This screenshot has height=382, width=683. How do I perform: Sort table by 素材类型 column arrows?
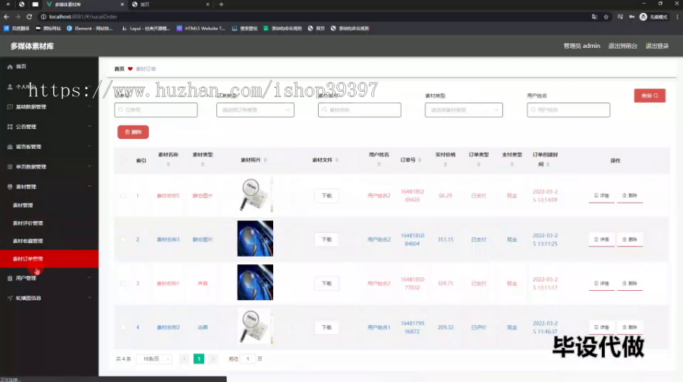(x=203, y=164)
